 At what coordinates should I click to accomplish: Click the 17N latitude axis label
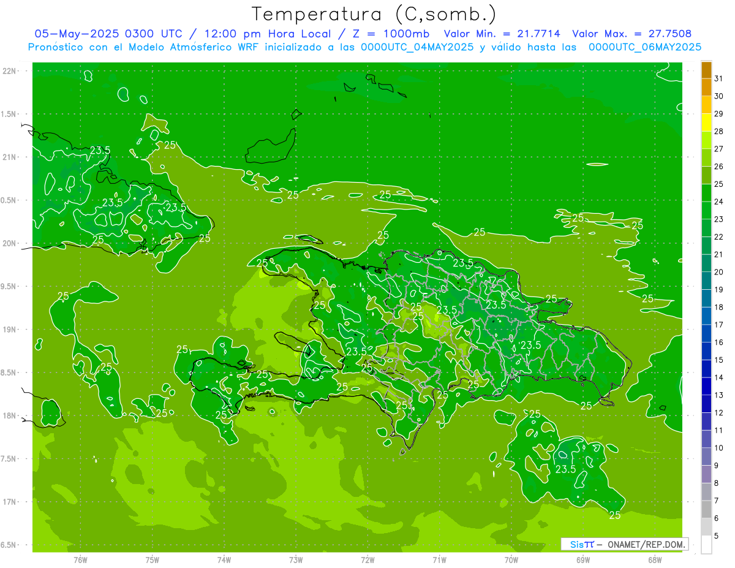(10, 502)
